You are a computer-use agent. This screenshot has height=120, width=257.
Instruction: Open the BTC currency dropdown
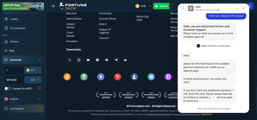point(33,70)
